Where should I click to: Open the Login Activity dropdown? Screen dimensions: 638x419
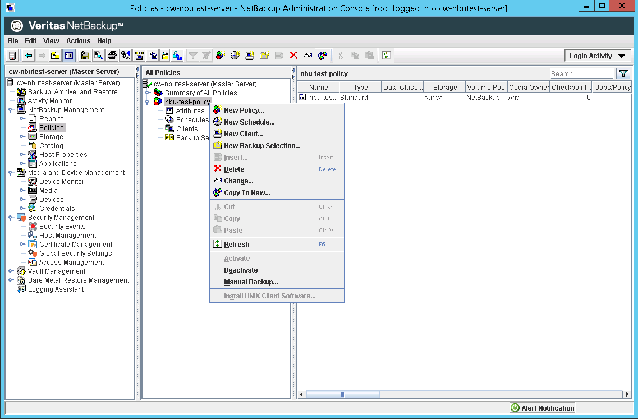[596, 56]
